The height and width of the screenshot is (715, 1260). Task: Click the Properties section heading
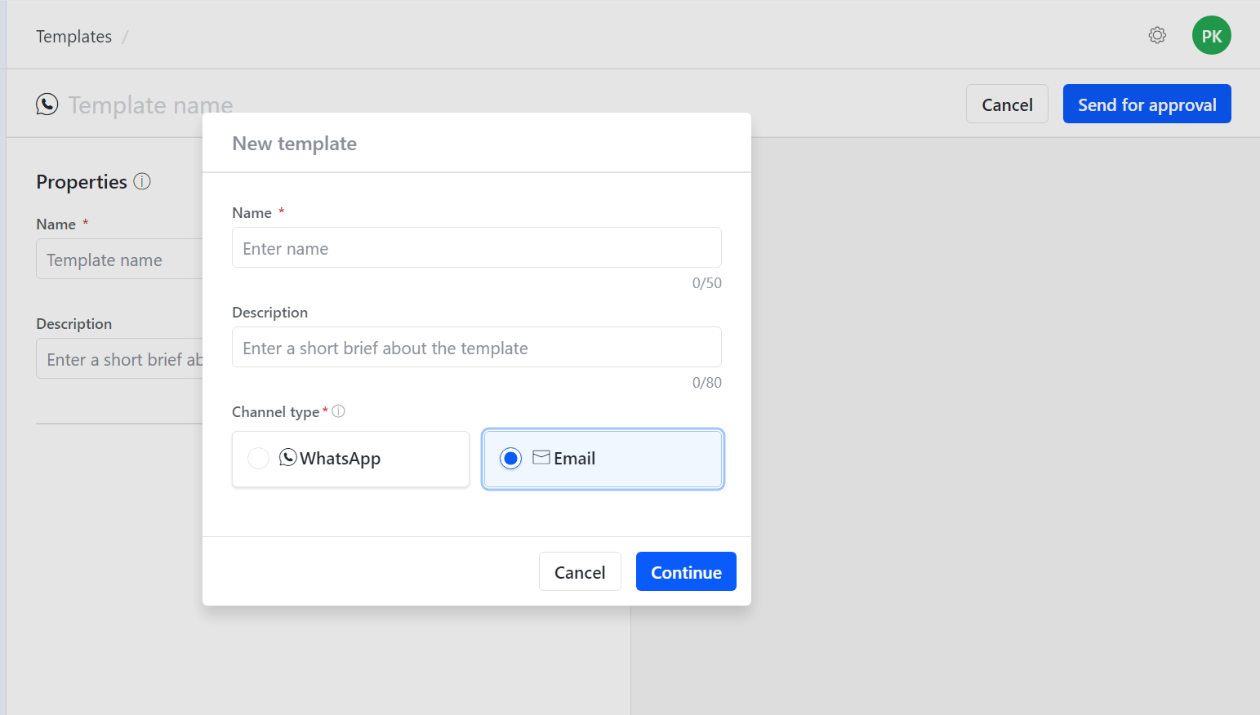82,182
